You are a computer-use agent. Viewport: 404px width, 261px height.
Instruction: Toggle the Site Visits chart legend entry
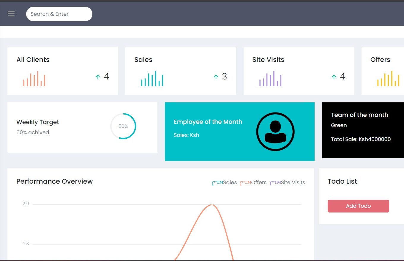[x=287, y=182]
